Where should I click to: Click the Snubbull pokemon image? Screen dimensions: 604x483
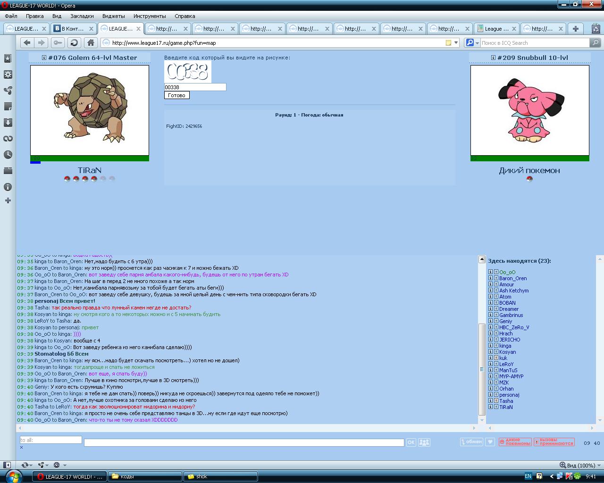tap(530, 110)
